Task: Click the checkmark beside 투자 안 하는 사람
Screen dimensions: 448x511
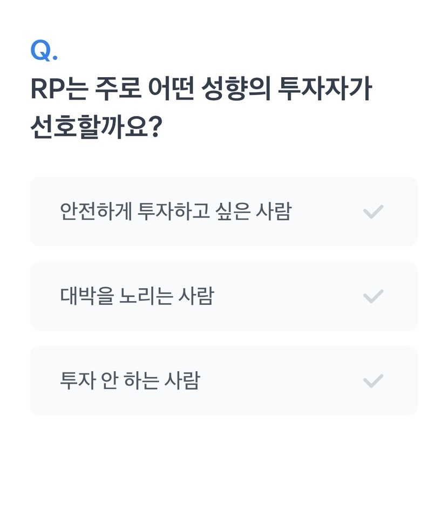Action: coord(373,381)
